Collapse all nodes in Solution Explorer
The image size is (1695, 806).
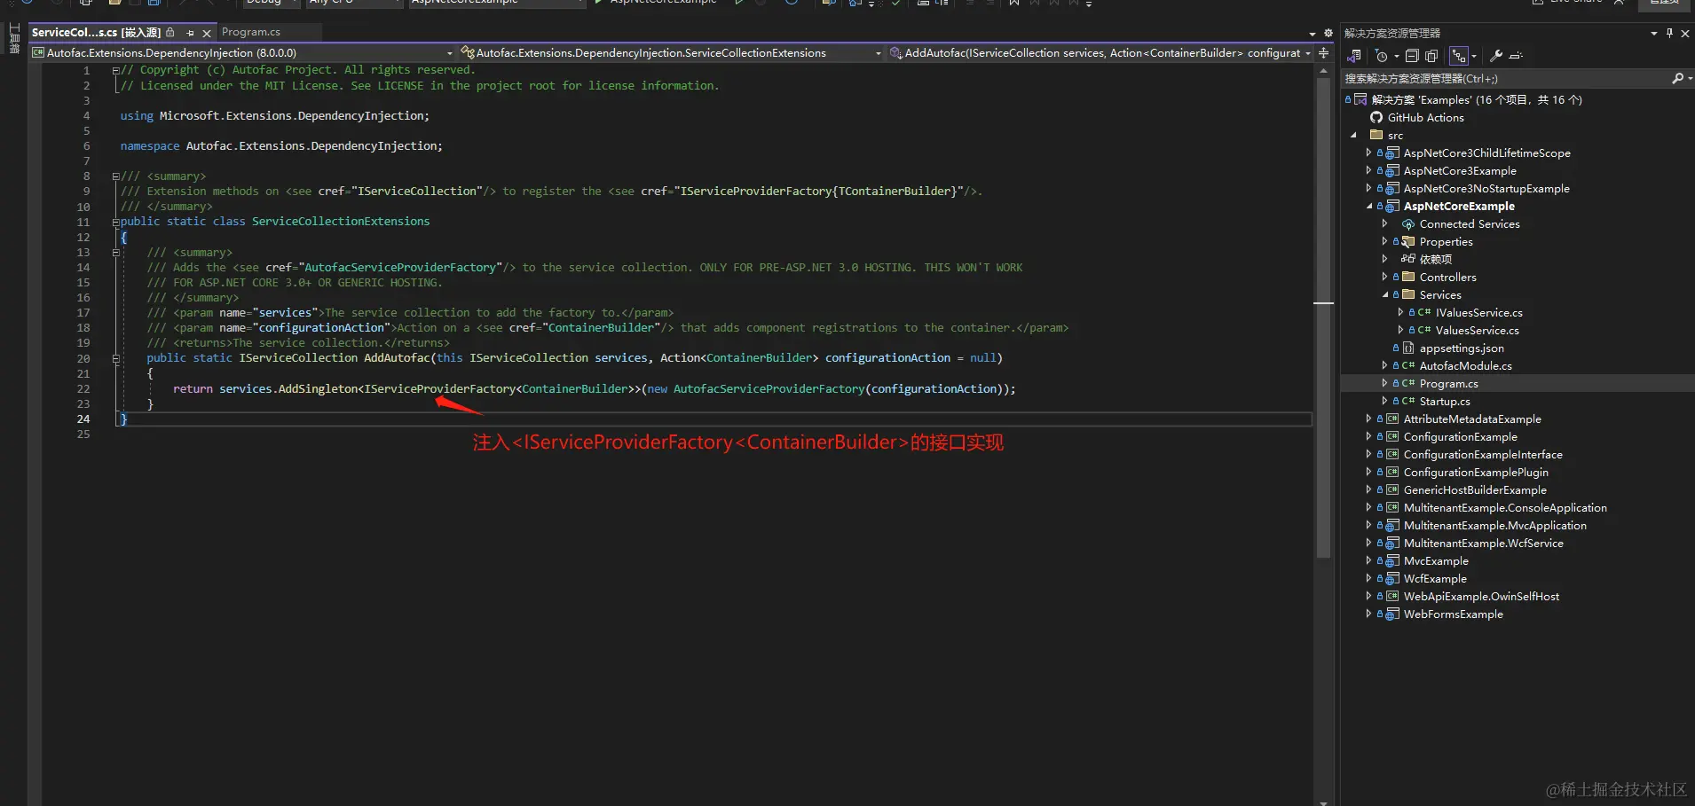pos(1412,56)
